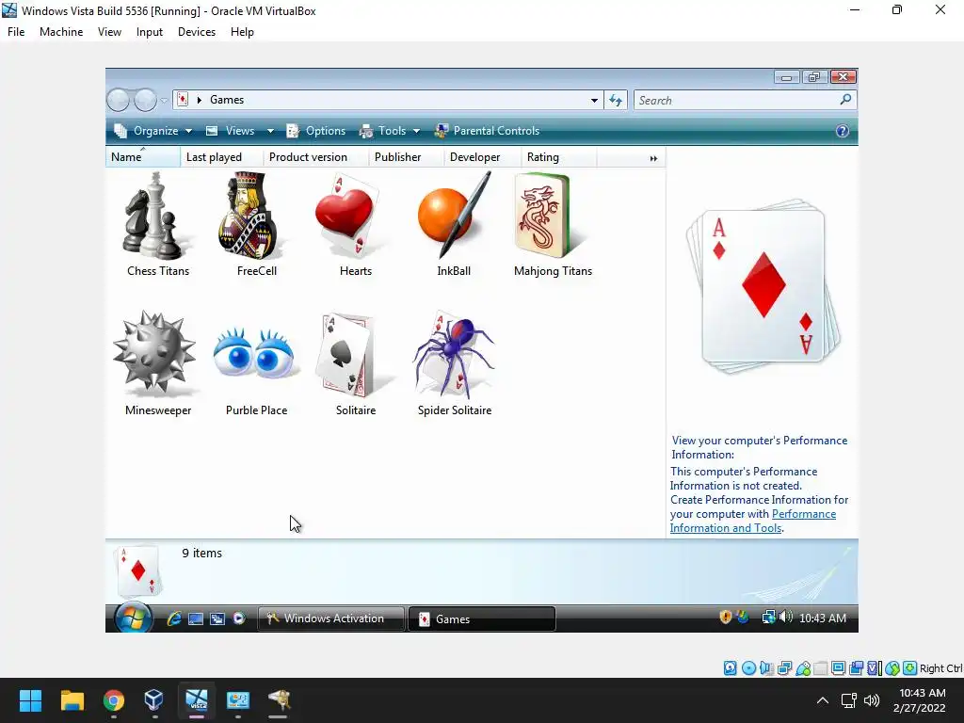Select the Minesweeper game icon
The height and width of the screenshot is (723, 964).
pos(155,353)
